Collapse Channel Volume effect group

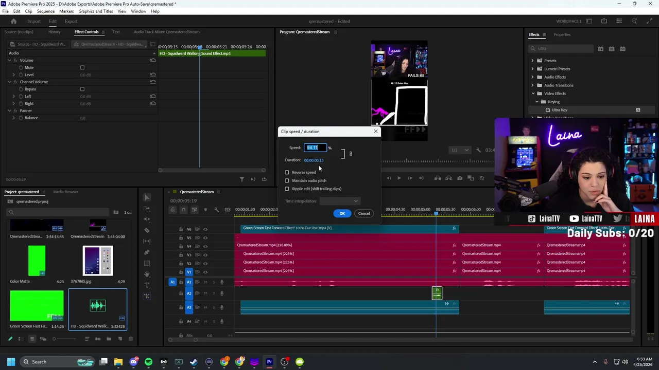pyautogui.click(x=9, y=82)
